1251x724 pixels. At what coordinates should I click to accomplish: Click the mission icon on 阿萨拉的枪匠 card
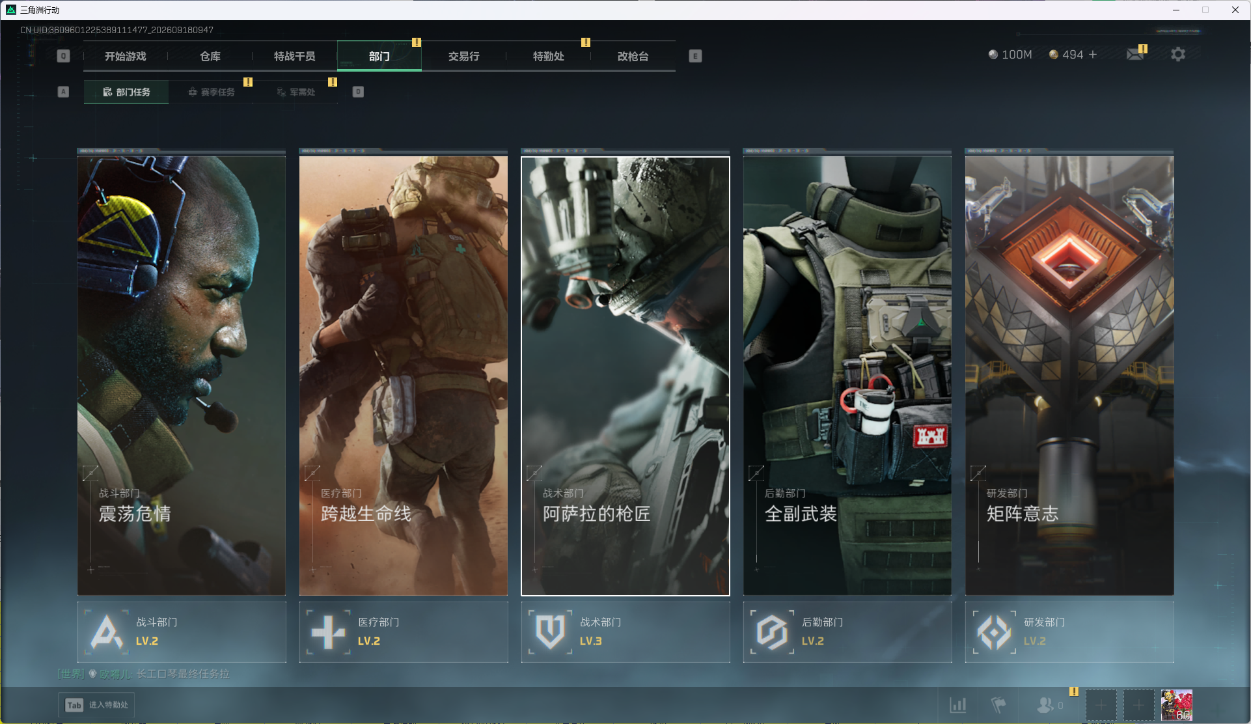[534, 473]
